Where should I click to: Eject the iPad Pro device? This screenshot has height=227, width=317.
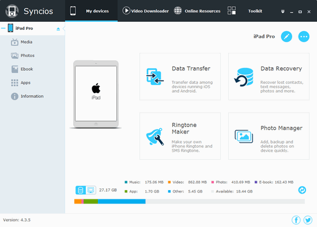pos(58,29)
